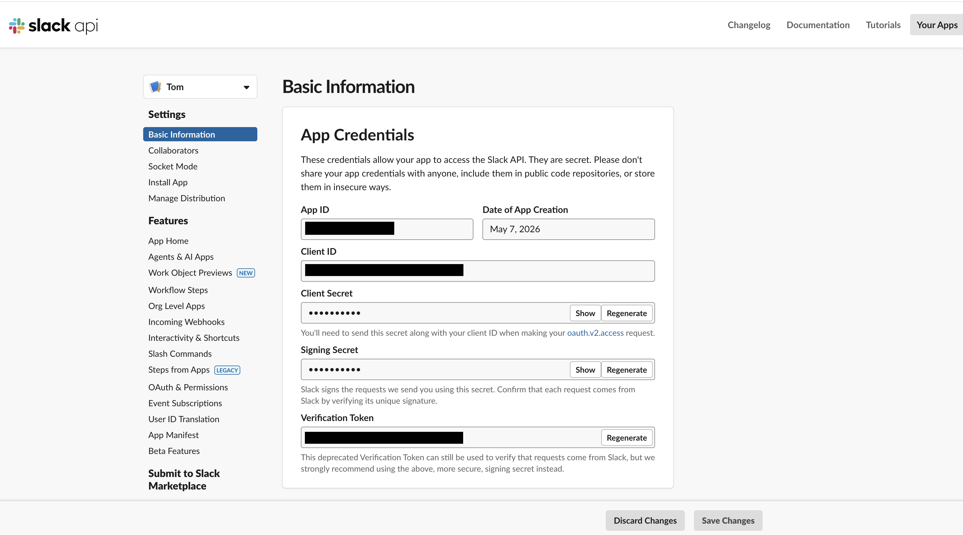The image size is (963, 535).
Task: Open the Install App page
Action: [x=168, y=183]
